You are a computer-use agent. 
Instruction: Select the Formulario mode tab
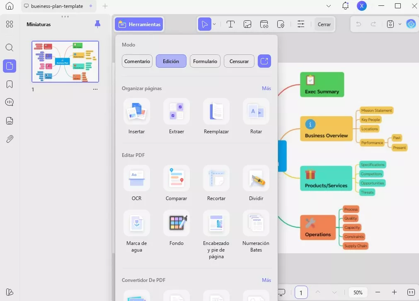[205, 61]
